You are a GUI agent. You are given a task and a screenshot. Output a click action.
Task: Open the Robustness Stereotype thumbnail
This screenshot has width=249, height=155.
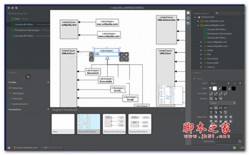click(x=114, y=124)
